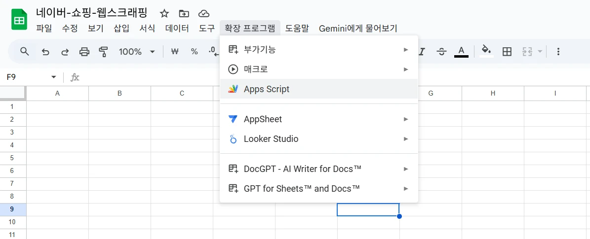Click the redo arrow icon
Screen dimensions: 590x239
65,52
